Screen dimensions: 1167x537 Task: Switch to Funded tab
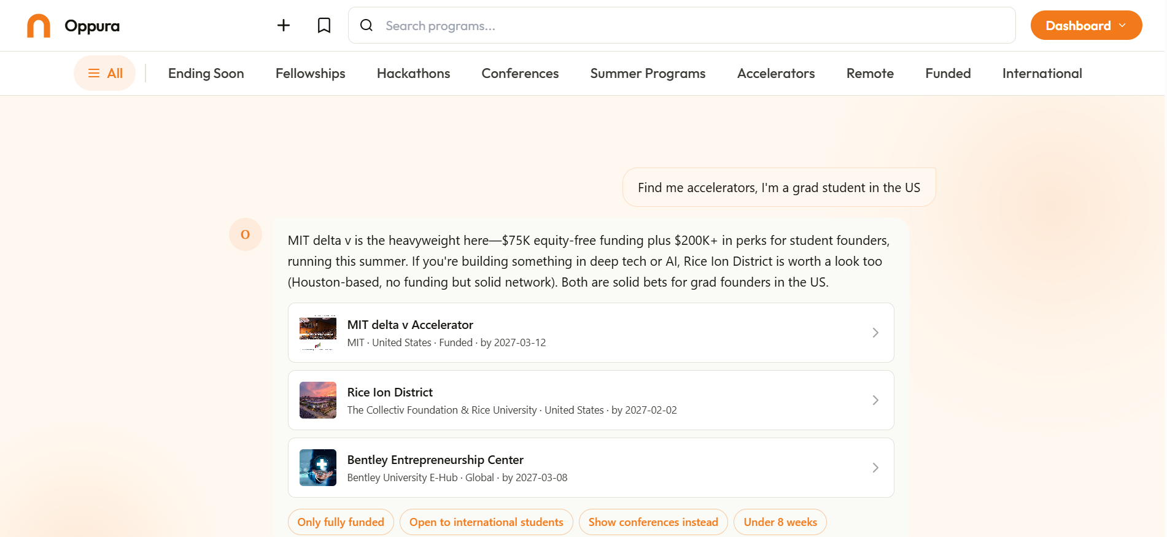948,74
